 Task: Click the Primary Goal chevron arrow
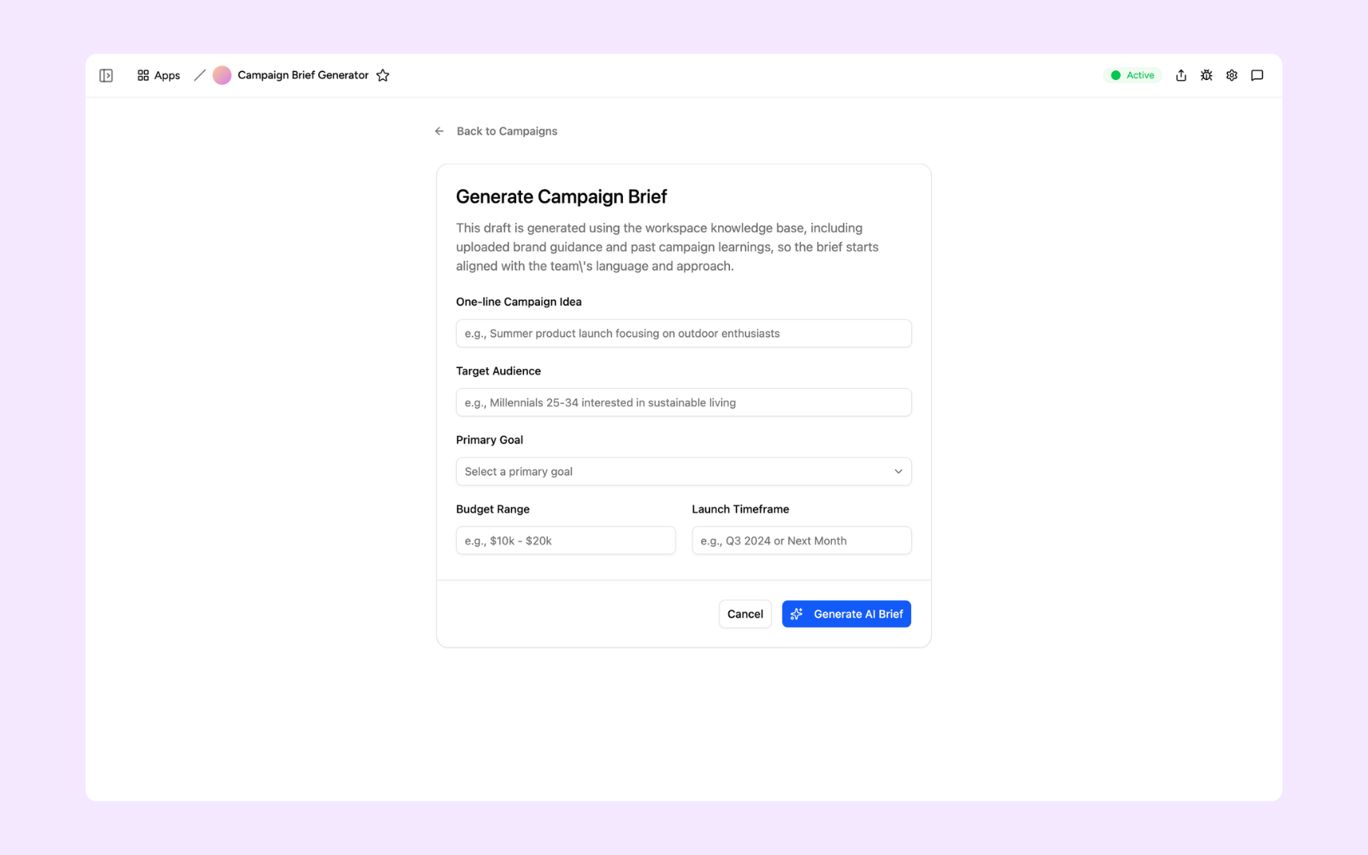pos(899,472)
